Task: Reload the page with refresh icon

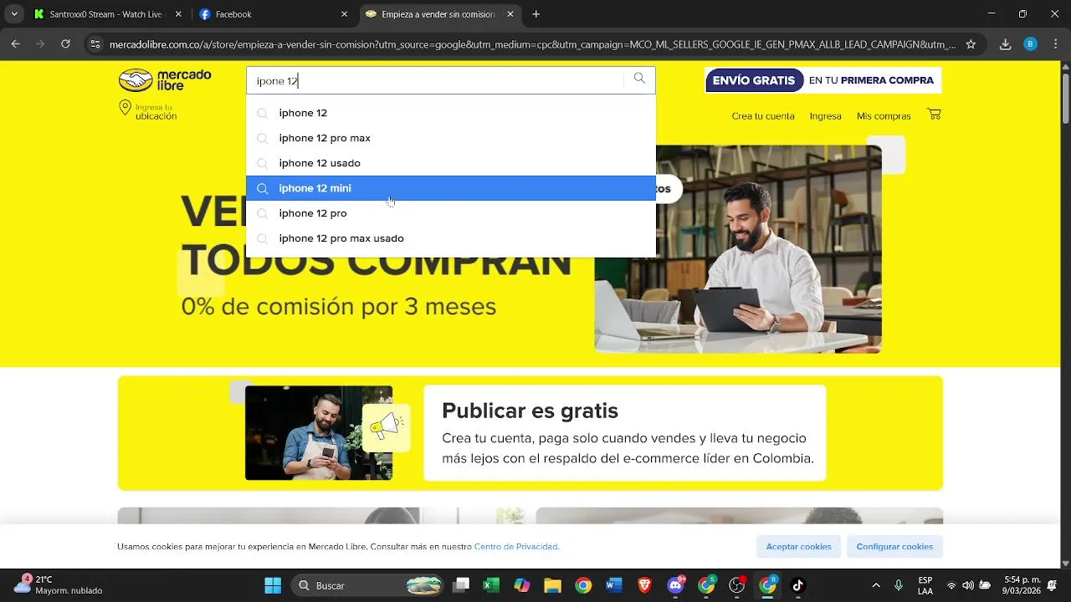Action: pyautogui.click(x=65, y=44)
